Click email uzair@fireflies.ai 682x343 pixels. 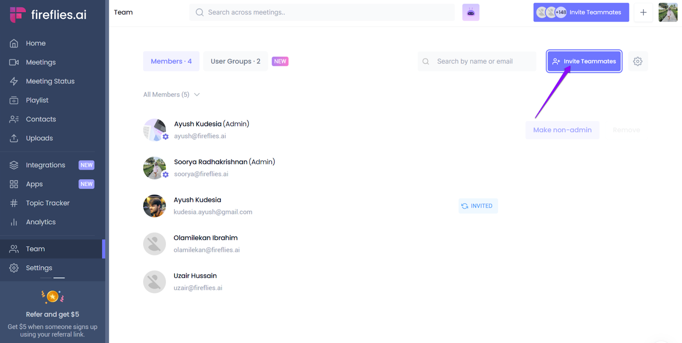point(198,288)
